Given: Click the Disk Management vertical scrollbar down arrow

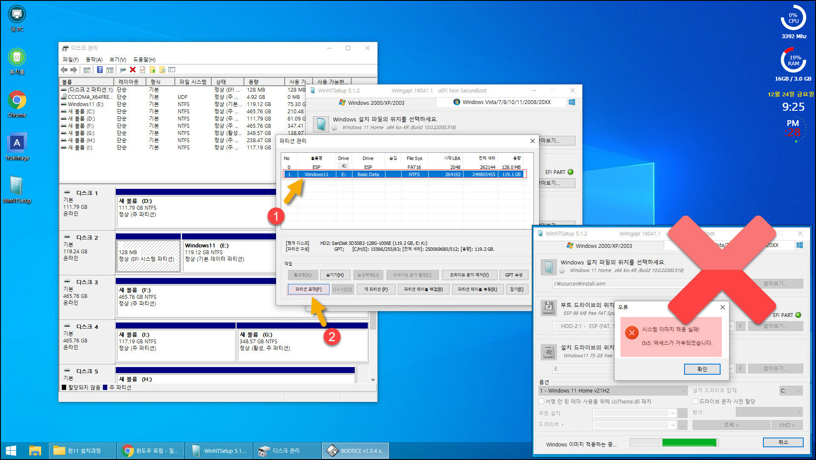Looking at the screenshot, I should [373, 380].
